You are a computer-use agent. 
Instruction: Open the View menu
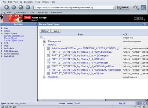[16, 2]
